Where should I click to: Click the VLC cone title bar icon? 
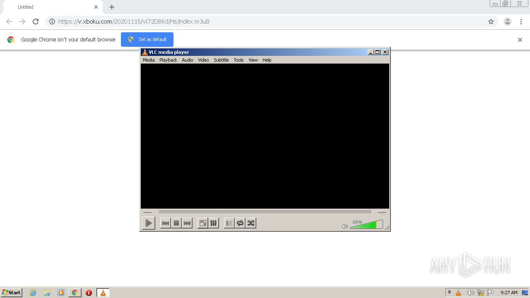tap(145, 52)
